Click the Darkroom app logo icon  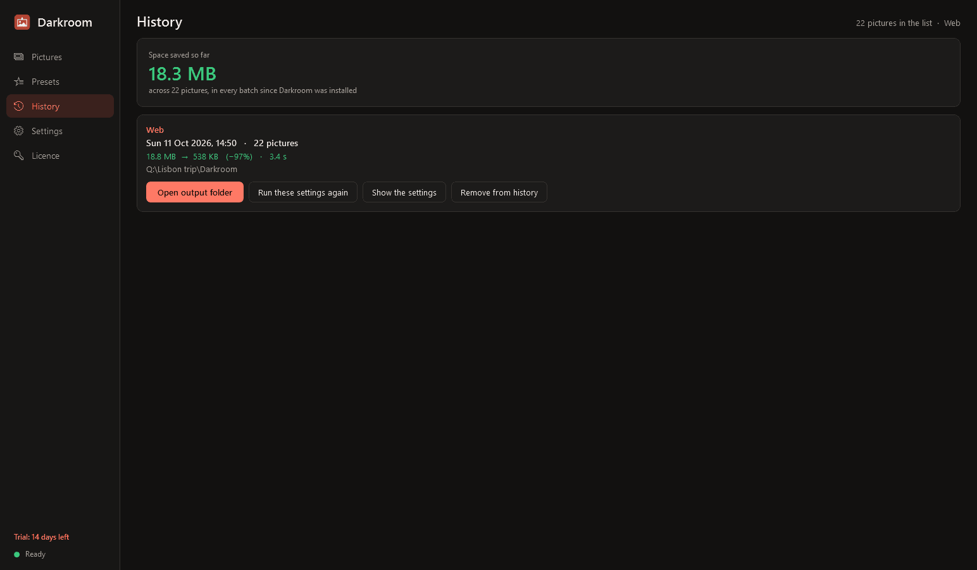22,22
